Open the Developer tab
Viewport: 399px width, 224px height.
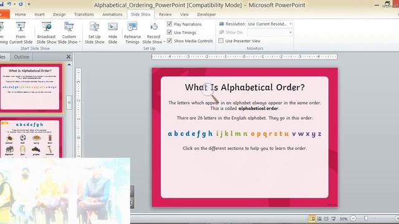[206, 14]
